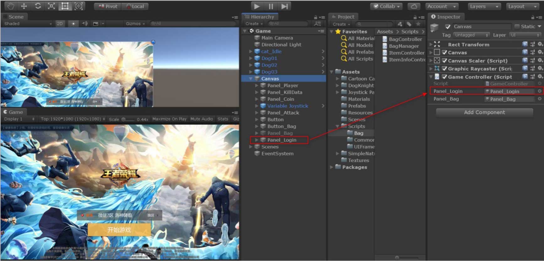Open Game Controller gear settings
Image resolution: width=544 pixels, height=261 pixels.
point(540,76)
